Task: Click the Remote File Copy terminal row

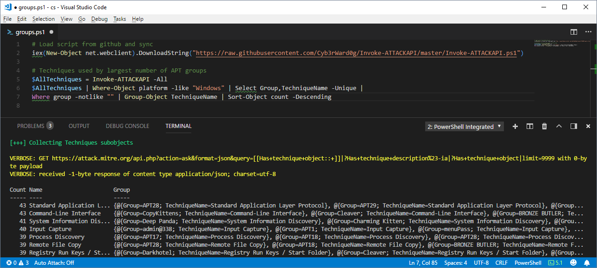Action: pyautogui.click(x=296, y=245)
